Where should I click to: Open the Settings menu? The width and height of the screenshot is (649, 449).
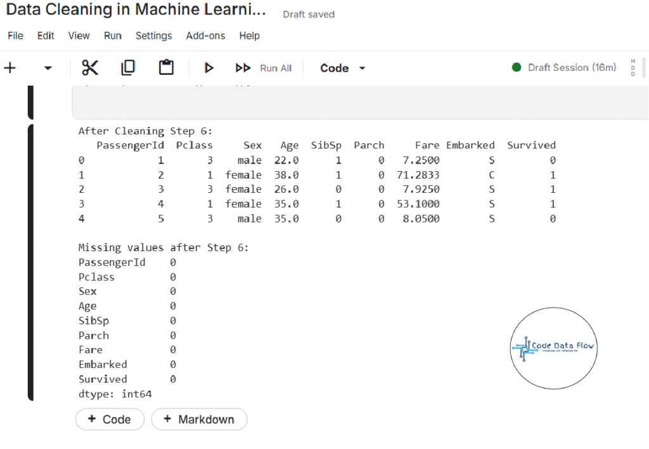pos(153,36)
